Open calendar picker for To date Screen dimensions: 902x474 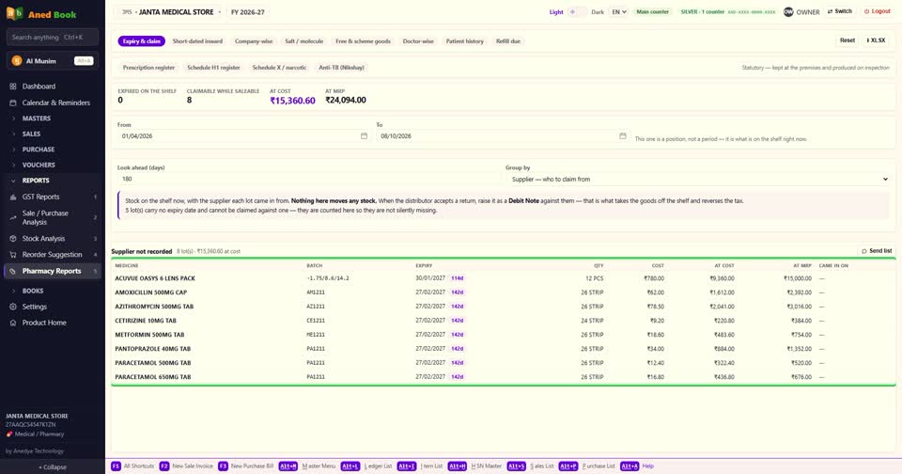tap(622, 136)
